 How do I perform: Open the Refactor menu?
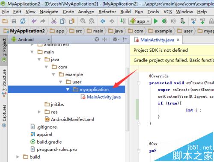[107, 12]
